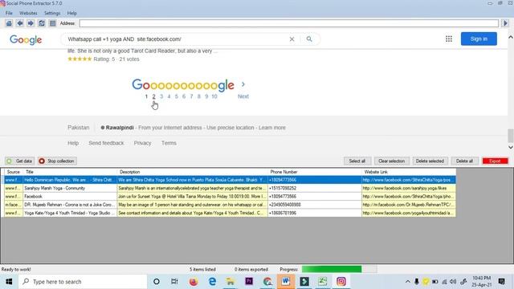Open Chrome from the taskbar
The image size is (514, 289).
pos(267,282)
